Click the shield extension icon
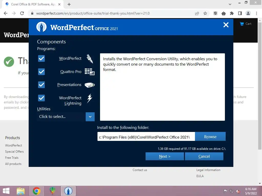Image resolution: width=262 pixels, height=196 pixels. coord(215,13)
